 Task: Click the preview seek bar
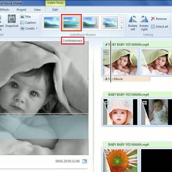pos(44,169)
